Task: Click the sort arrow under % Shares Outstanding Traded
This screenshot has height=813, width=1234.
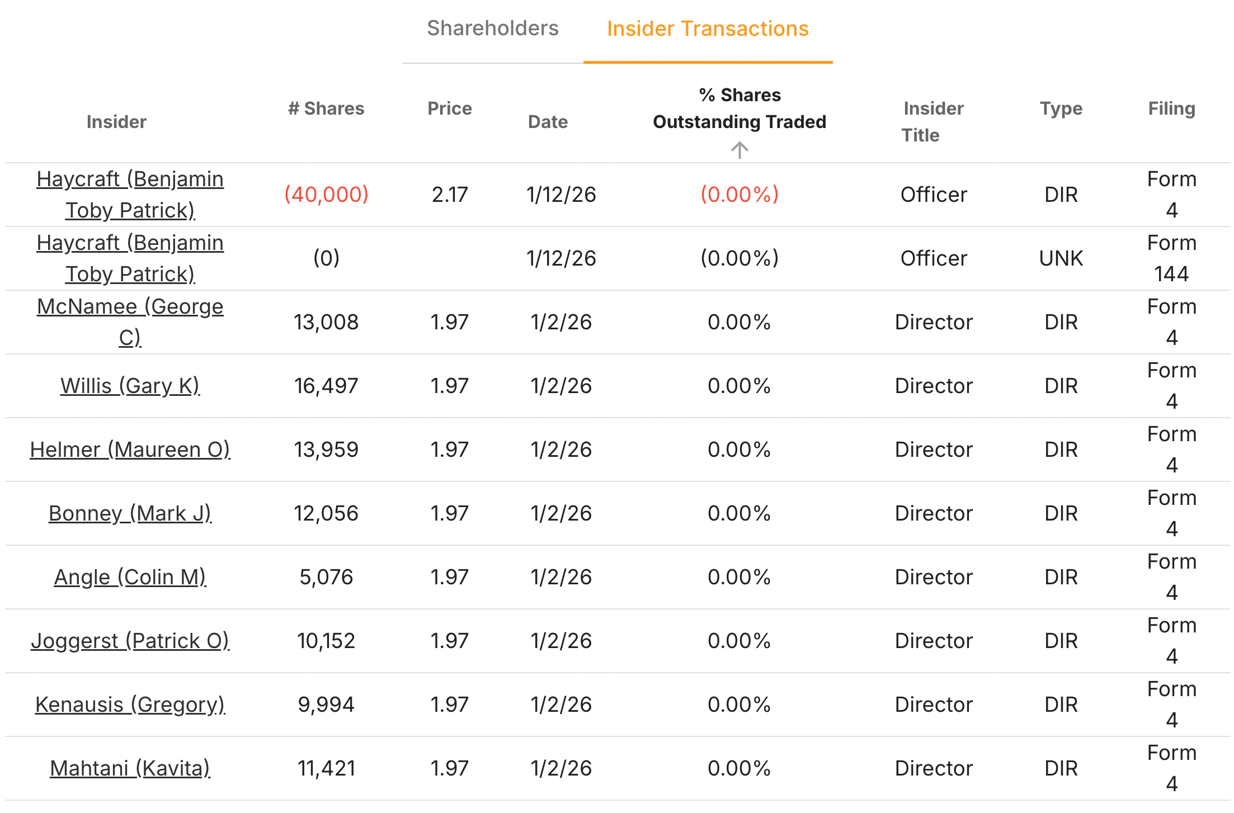Action: [740, 150]
